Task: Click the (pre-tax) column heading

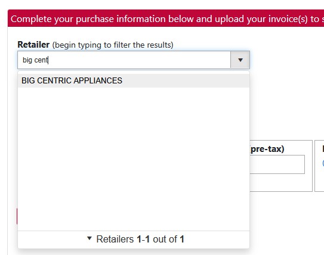Action: click(267, 149)
